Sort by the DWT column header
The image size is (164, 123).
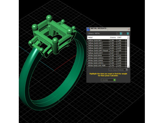pyautogui.click(x=121, y=38)
